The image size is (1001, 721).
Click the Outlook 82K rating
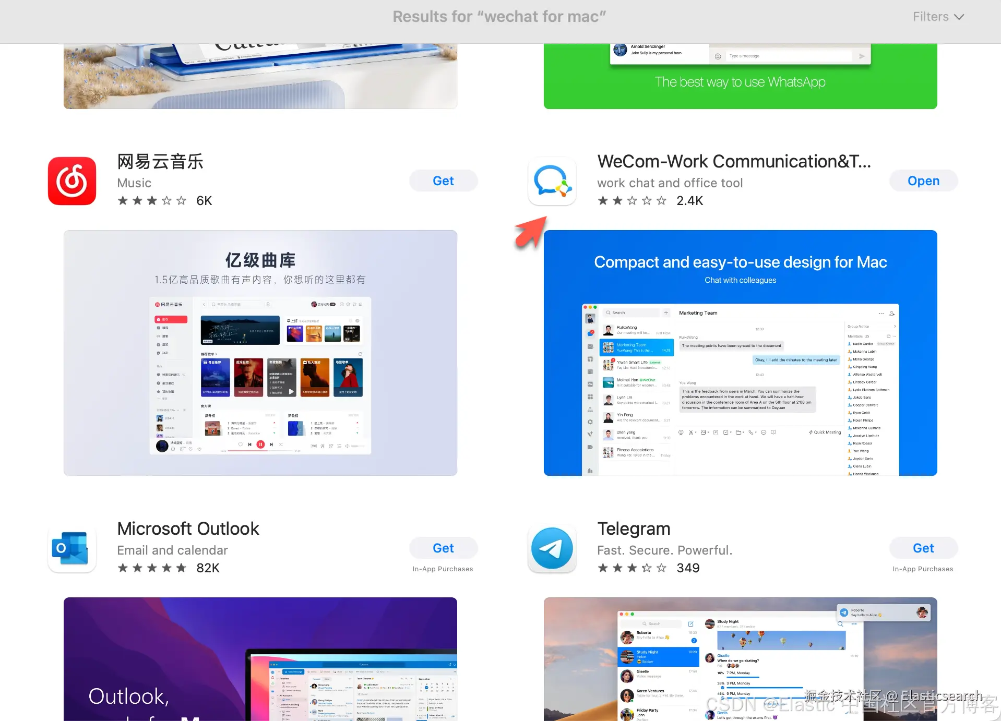[168, 568]
